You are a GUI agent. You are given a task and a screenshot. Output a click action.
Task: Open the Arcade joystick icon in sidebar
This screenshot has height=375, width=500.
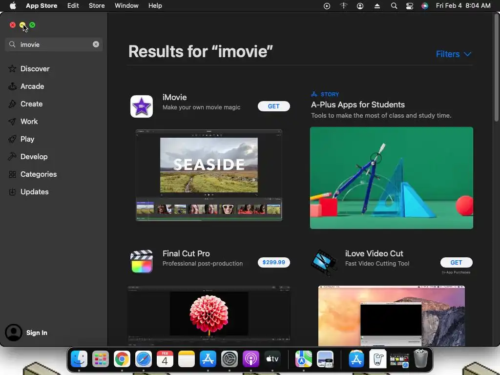tap(12, 86)
